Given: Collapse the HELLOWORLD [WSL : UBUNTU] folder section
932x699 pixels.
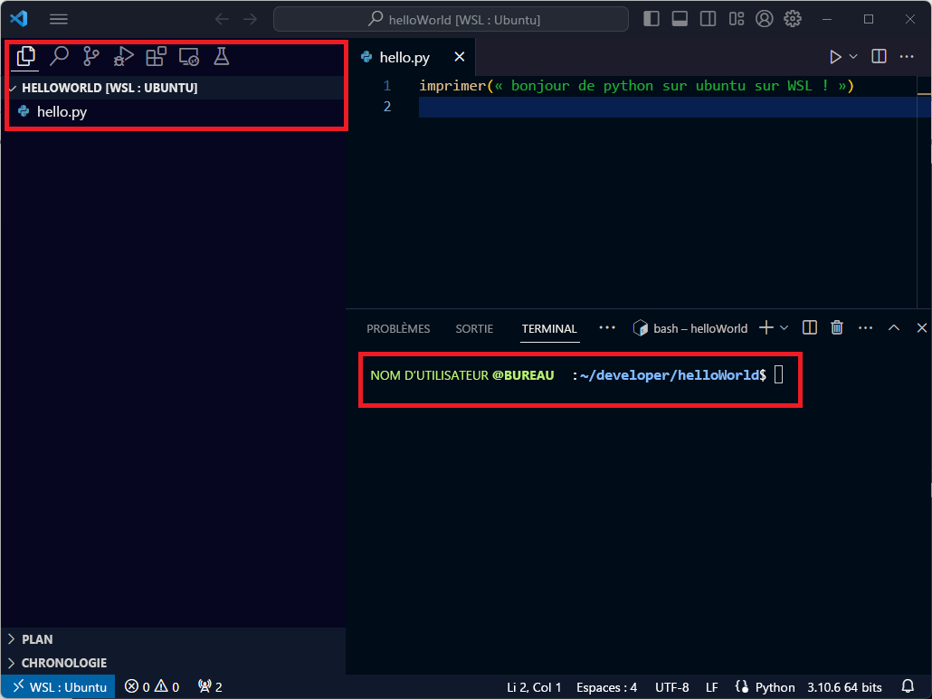Looking at the screenshot, I should point(172,88).
